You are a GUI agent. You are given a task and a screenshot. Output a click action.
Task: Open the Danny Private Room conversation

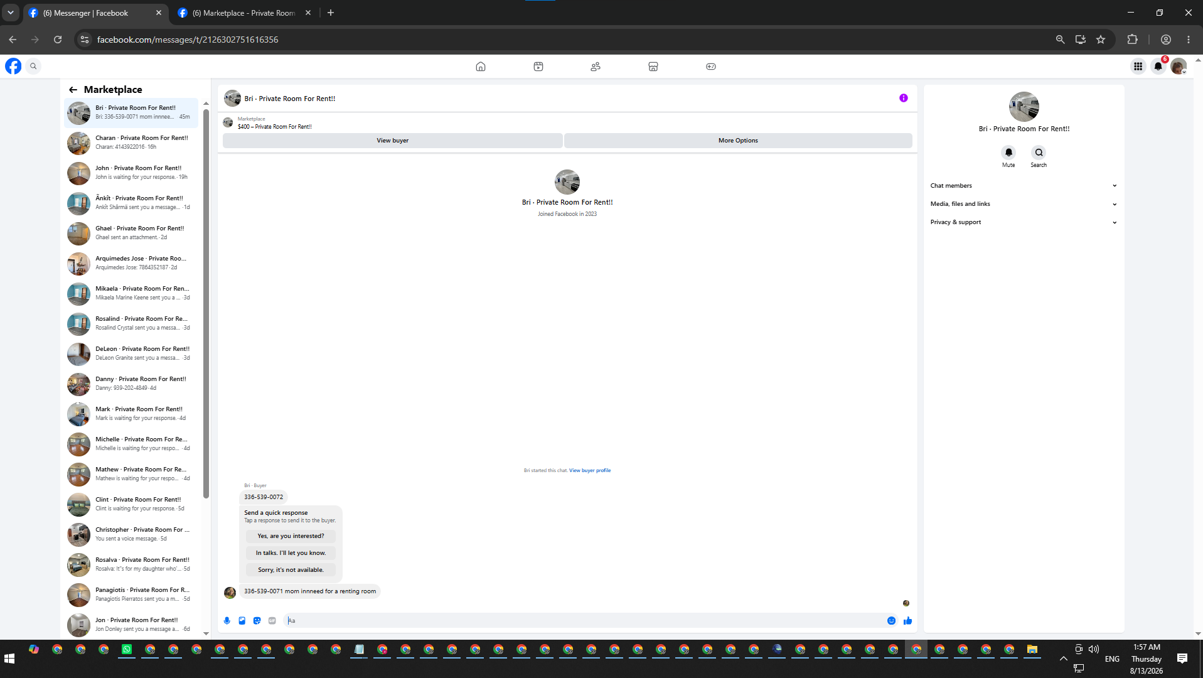point(131,384)
